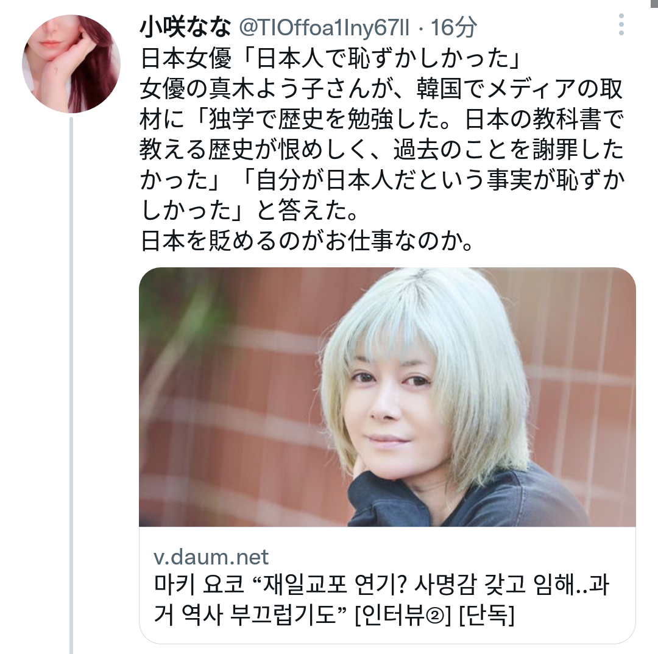Viewport: 658px width, 654px height.
Task: Select the closing line 日本を貶めるのがお仕事なのか。
Action: [308, 241]
